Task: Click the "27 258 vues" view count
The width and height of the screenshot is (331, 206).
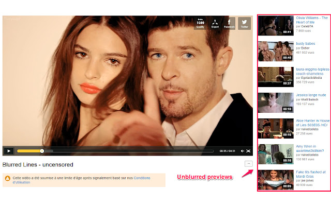Action: click(304, 134)
